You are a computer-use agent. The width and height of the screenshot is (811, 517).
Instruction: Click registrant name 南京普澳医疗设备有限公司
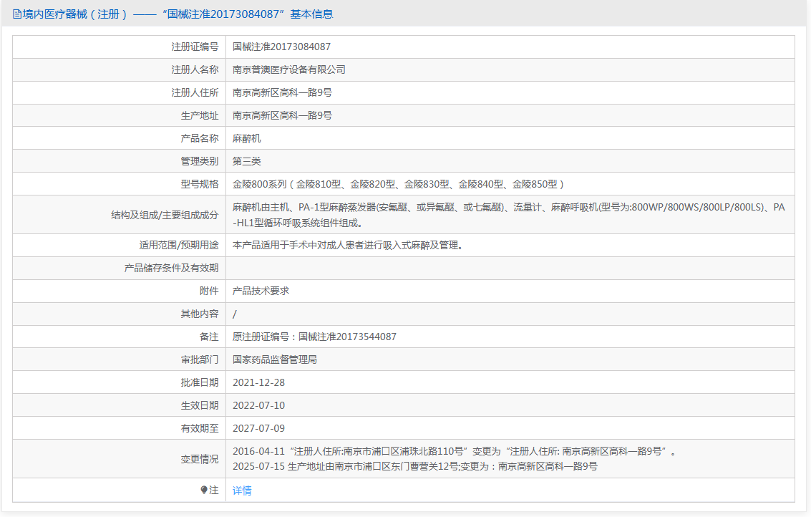click(x=289, y=70)
